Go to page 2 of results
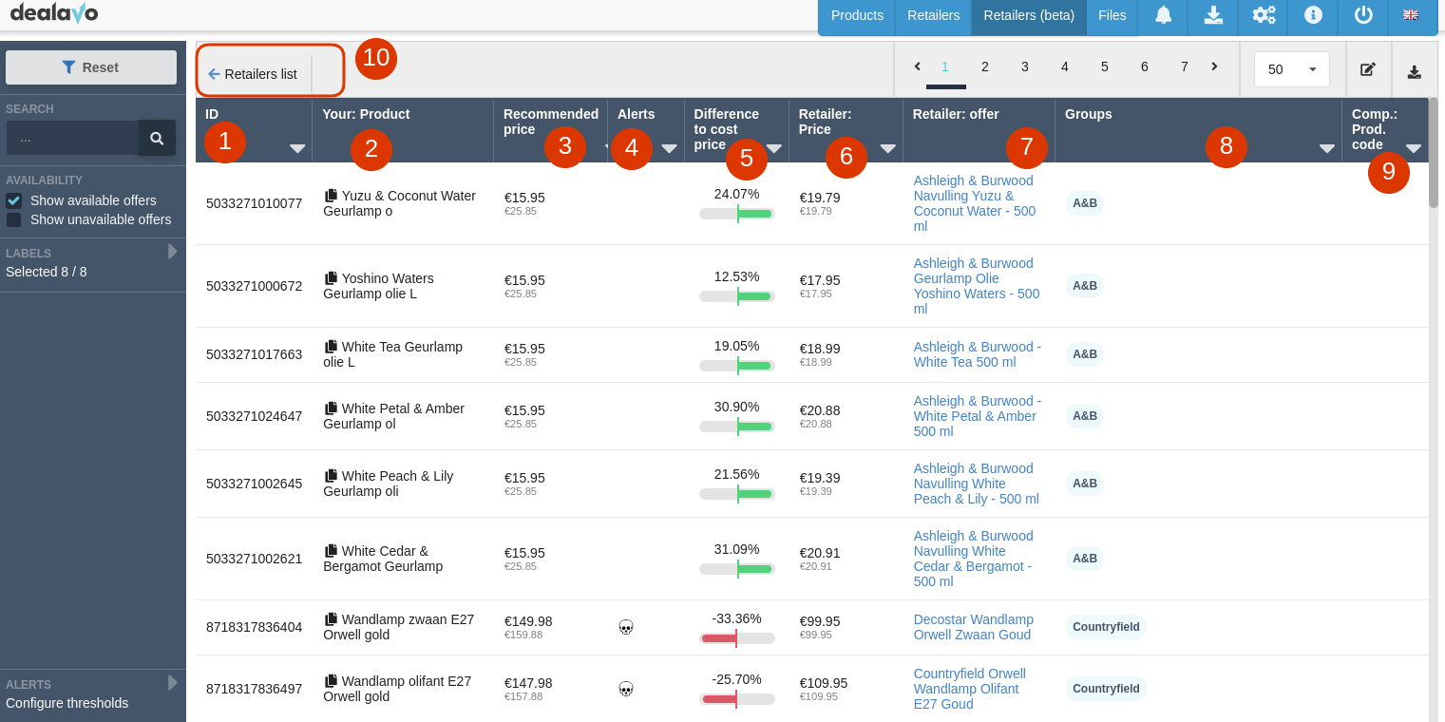The width and height of the screenshot is (1445, 722). 985,66
